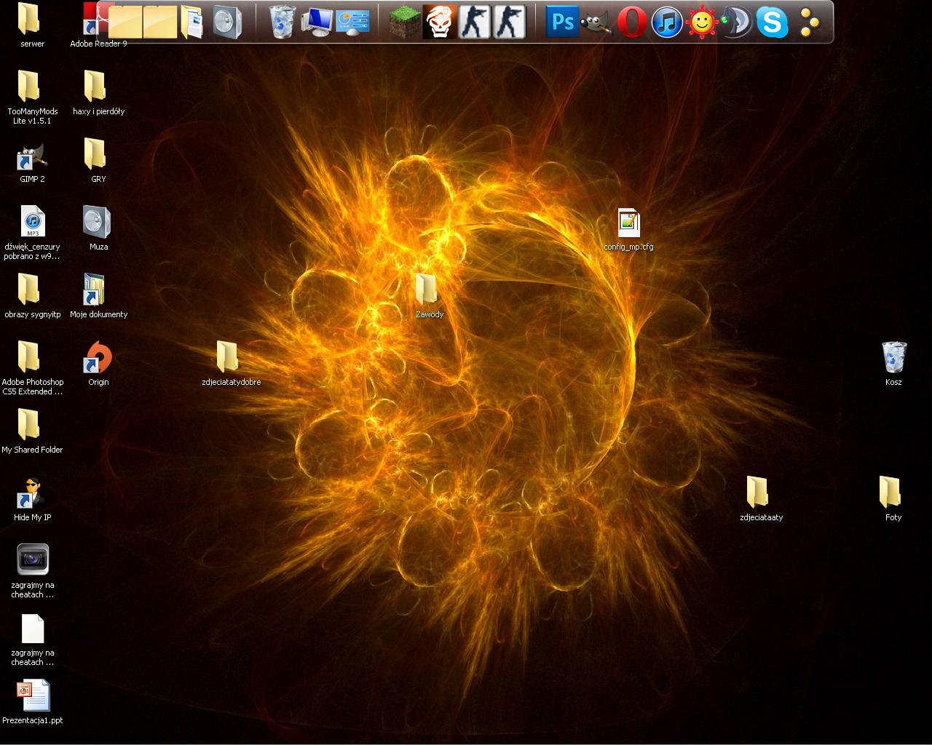The height and width of the screenshot is (745, 932).
Task: Launch Minecraft from the dock
Action: click(x=405, y=22)
